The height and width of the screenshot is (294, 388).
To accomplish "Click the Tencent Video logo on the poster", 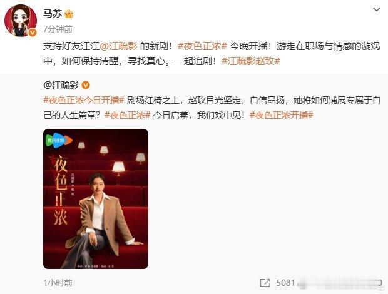I will (x=59, y=141).
